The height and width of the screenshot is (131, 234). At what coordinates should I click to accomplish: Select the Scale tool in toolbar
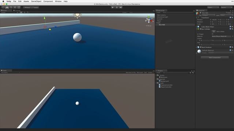point(15,7)
